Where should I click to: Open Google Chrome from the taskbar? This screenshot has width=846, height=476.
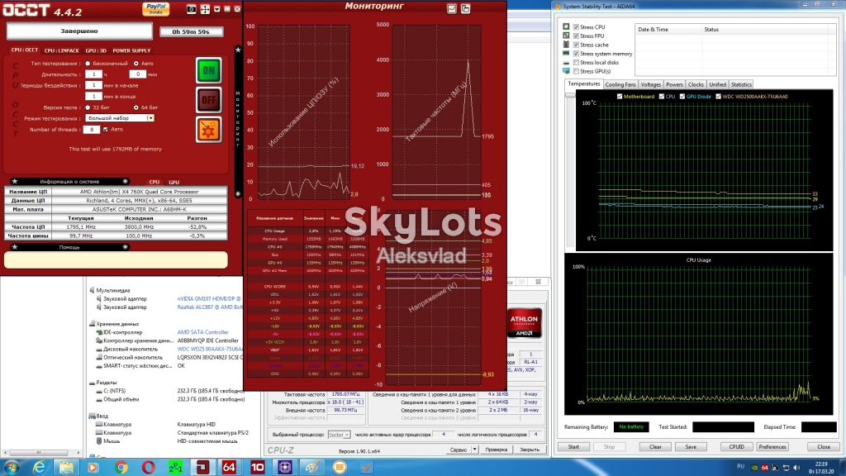[121, 468]
